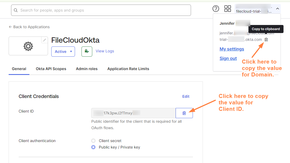Viewport: 290px width, 163px height.
Task: Open the Admin roles tab
Action: [x=87, y=69]
